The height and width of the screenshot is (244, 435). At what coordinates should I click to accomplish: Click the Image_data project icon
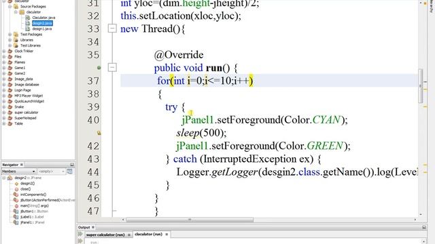click(x=10, y=79)
